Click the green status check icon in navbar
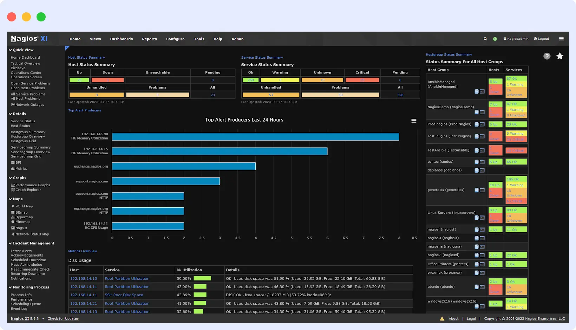Image resolution: width=576 pixels, height=330 pixels. (x=495, y=39)
